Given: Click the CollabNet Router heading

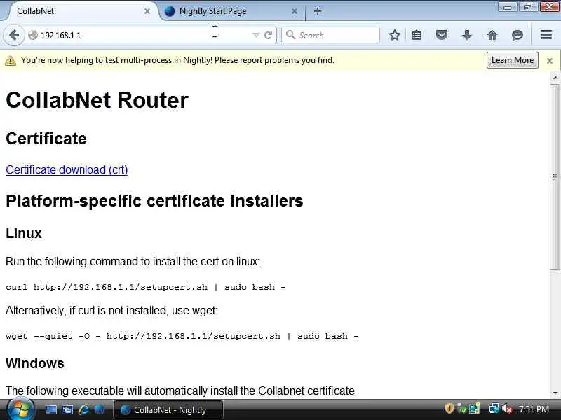Looking at the screenshot, I should click(x=97, y=100).
